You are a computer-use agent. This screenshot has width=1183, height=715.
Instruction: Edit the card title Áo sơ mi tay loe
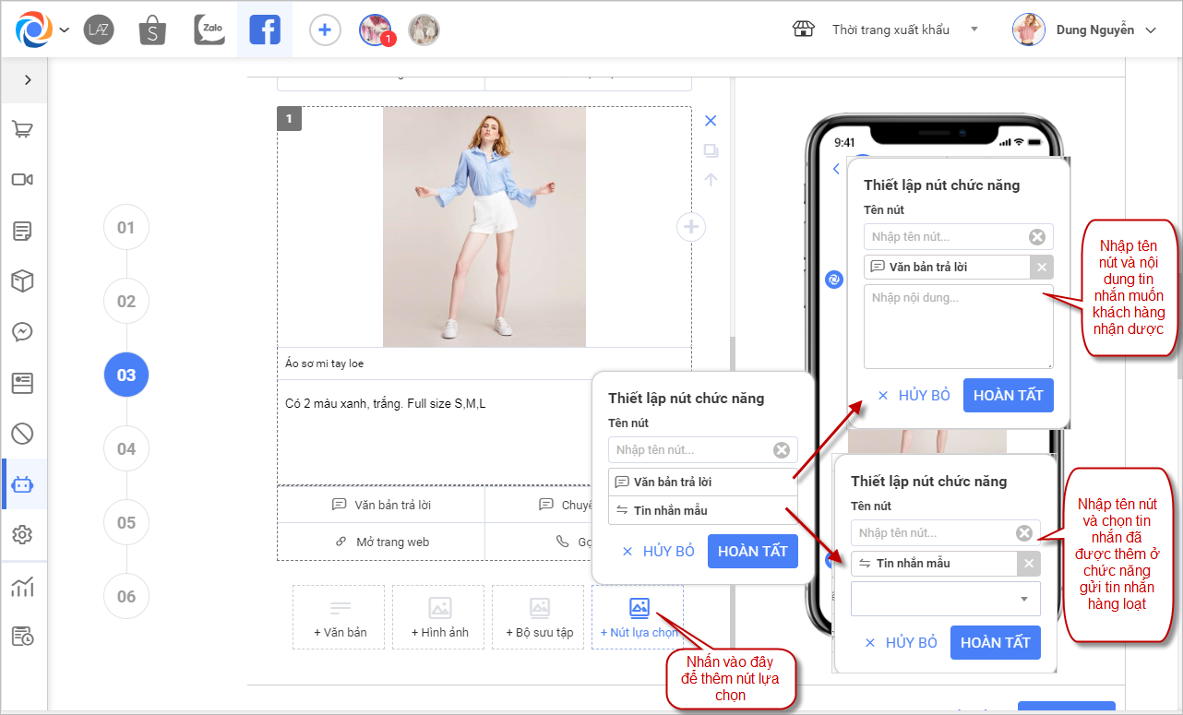click(484, 363)
